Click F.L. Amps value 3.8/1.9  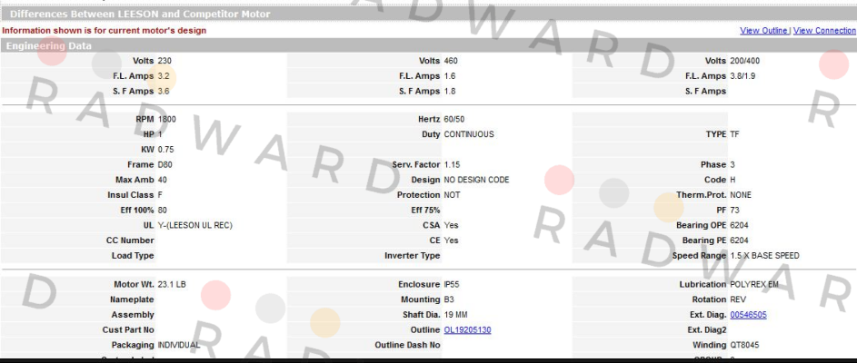(742, 76)
